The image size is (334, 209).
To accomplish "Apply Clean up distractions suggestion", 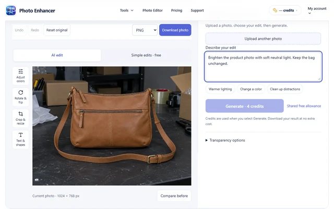I will click(x=285, y=89).
